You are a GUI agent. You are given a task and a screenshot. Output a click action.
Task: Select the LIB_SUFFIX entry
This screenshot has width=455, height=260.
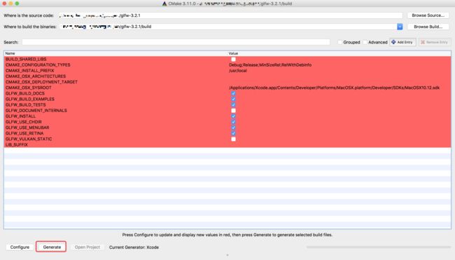pos(17,144)
